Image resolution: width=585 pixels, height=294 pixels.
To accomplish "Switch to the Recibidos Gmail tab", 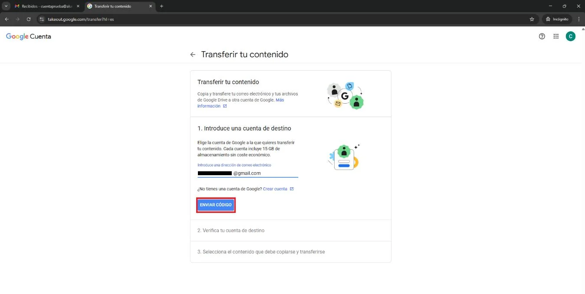I will [x=47, y=7].
